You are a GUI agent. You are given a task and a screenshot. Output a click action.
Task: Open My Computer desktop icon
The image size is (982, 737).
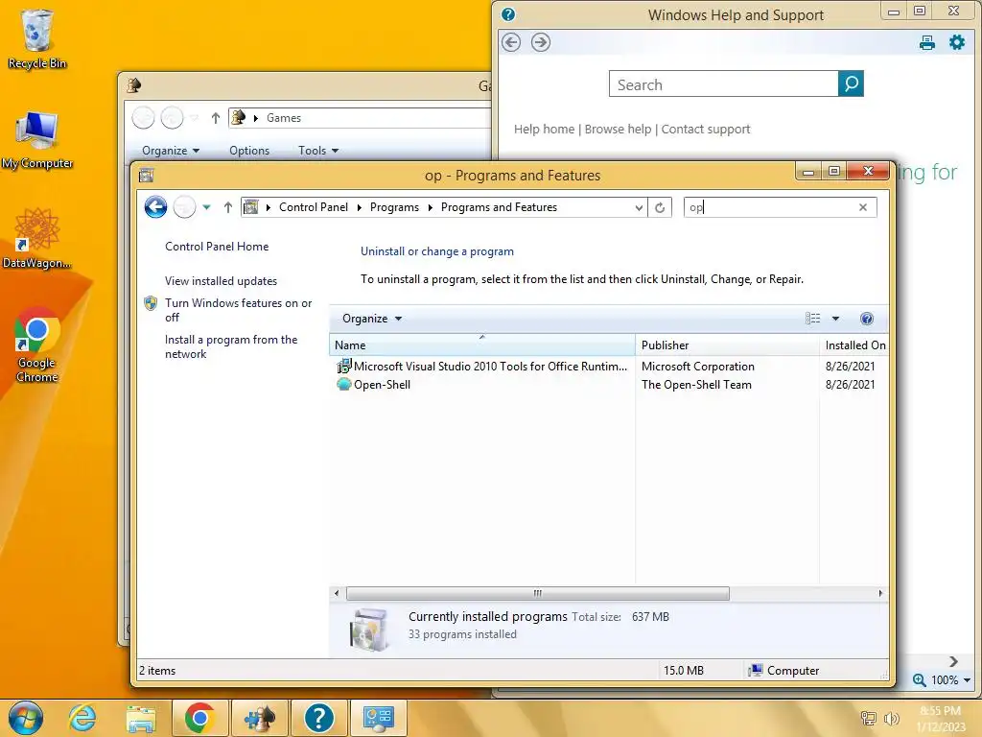coord(36,139)
